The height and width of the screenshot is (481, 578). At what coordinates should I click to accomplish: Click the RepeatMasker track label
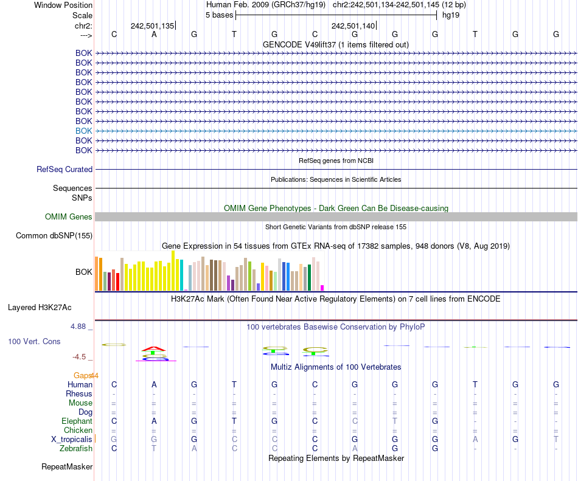[67, 466]
